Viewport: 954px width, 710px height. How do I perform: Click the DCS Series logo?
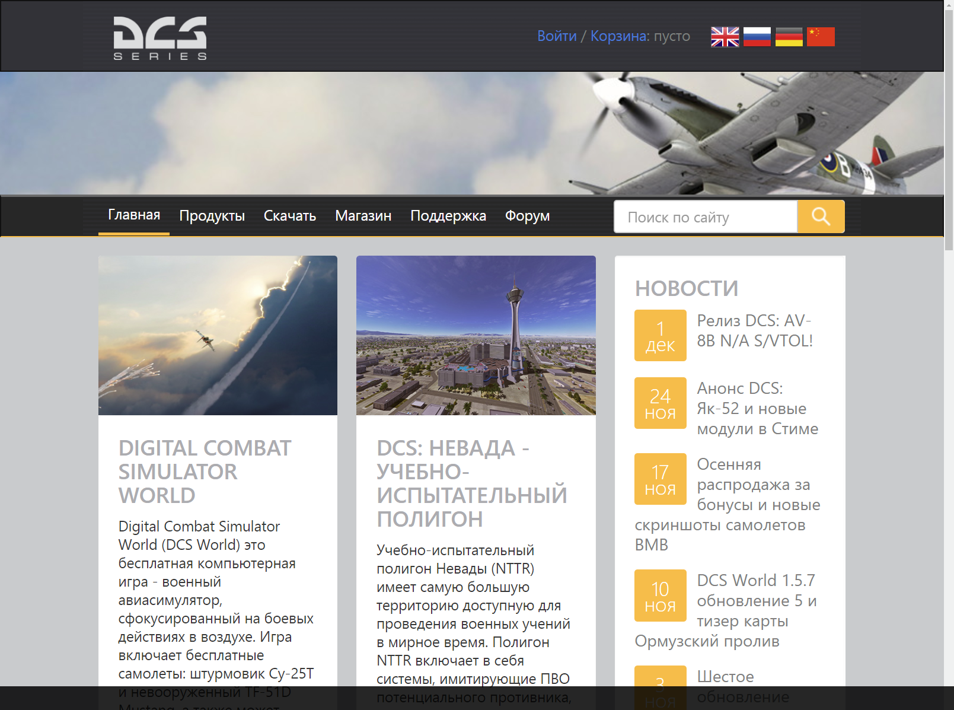click(160, 38)
